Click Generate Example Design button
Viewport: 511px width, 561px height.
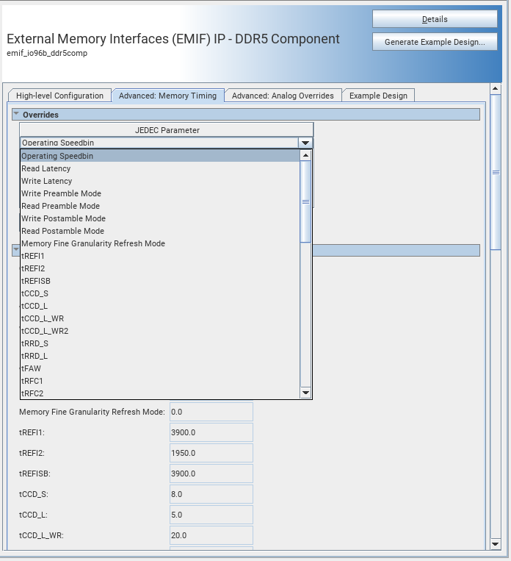434,42
